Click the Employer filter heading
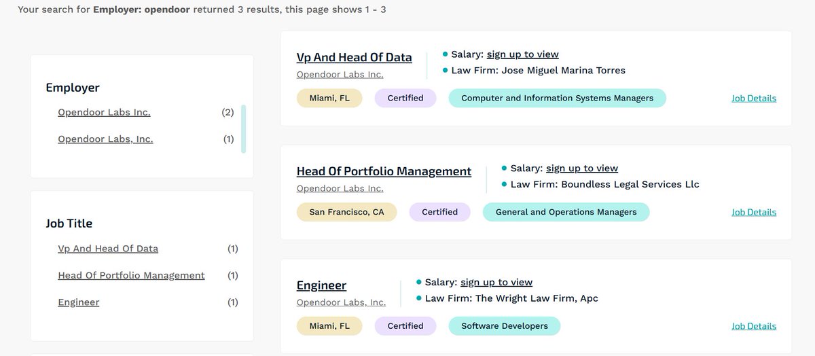Image resolution: width=815 pixels, height=356 pixels. pos(73,88)
